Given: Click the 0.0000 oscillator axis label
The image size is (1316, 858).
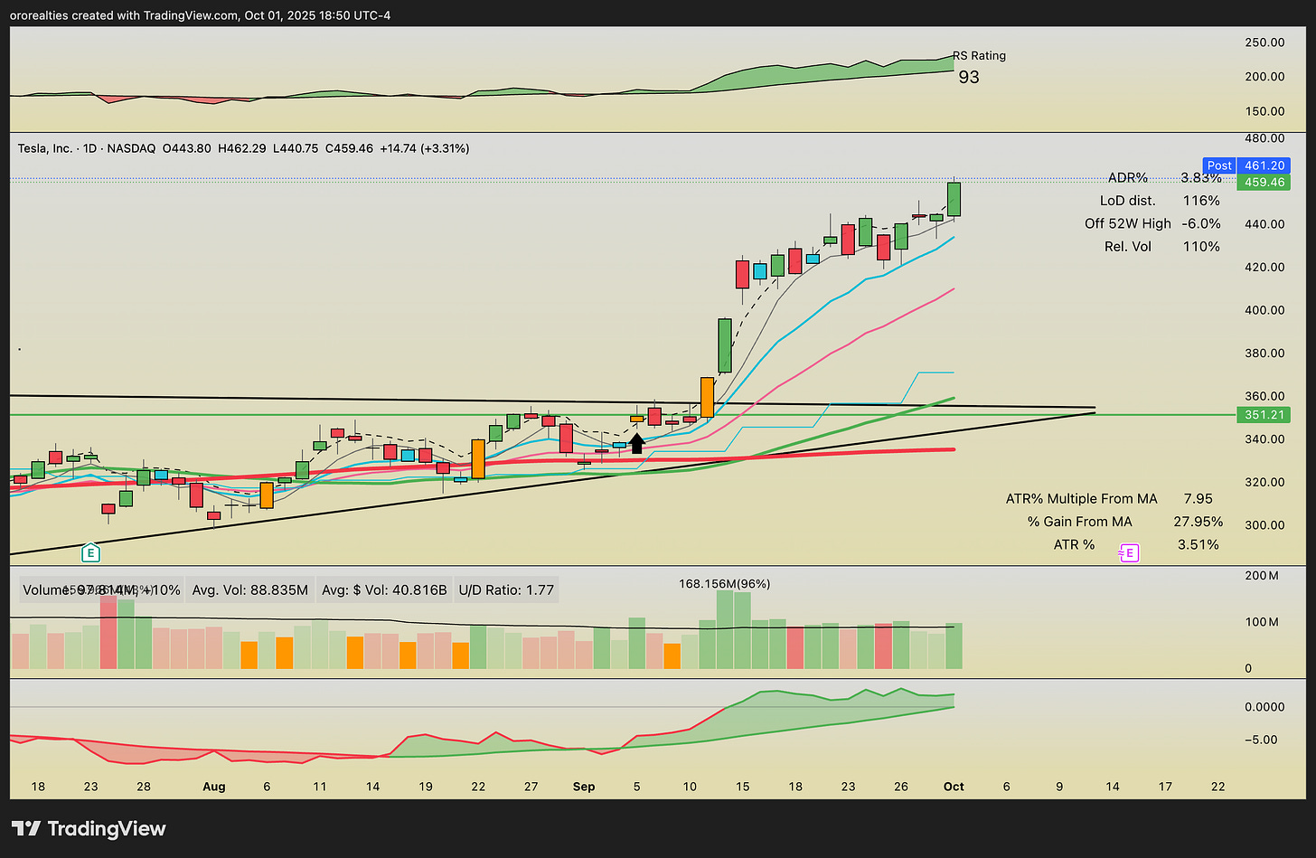Looking at the screenshot, I should pyautogui.click(x=1264, y=707).
